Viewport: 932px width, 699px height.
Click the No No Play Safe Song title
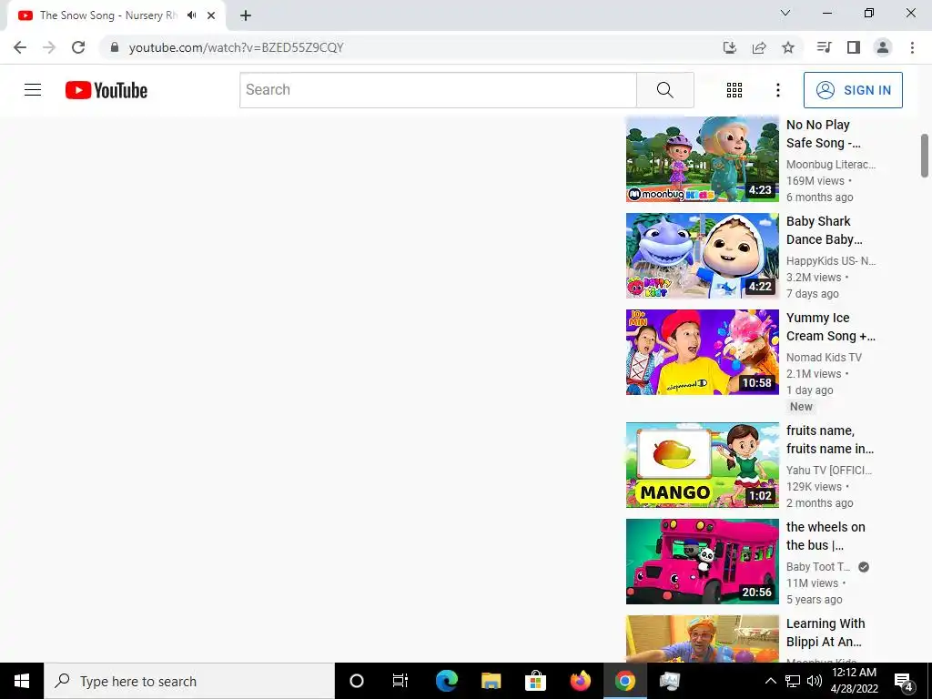click(824, 134)
